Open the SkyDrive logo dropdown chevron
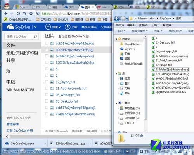The width and height of the screenshot is (194, 155). tap(35, 27)
